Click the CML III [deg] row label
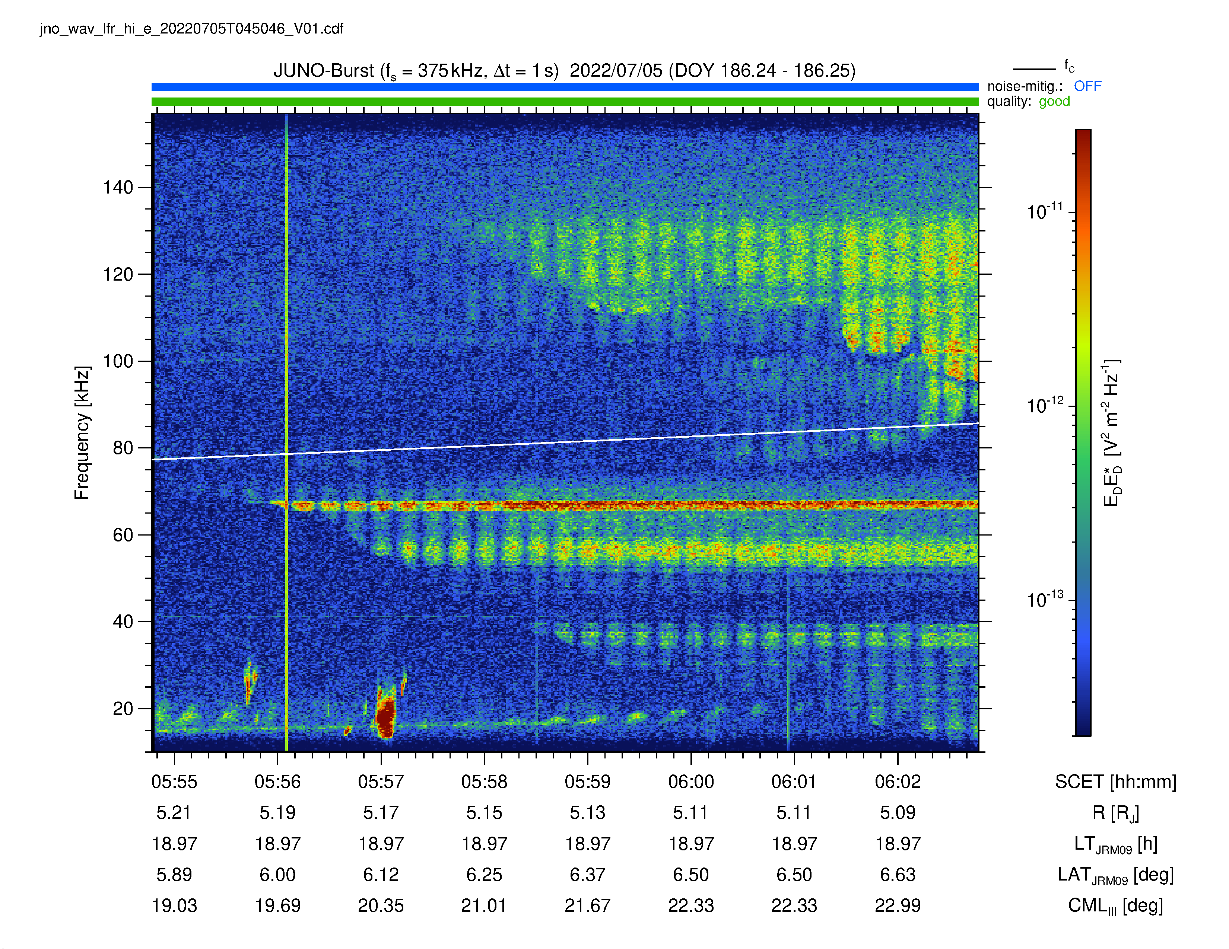The height and width of the screenshot is (949, 1229). point(1115,906)
